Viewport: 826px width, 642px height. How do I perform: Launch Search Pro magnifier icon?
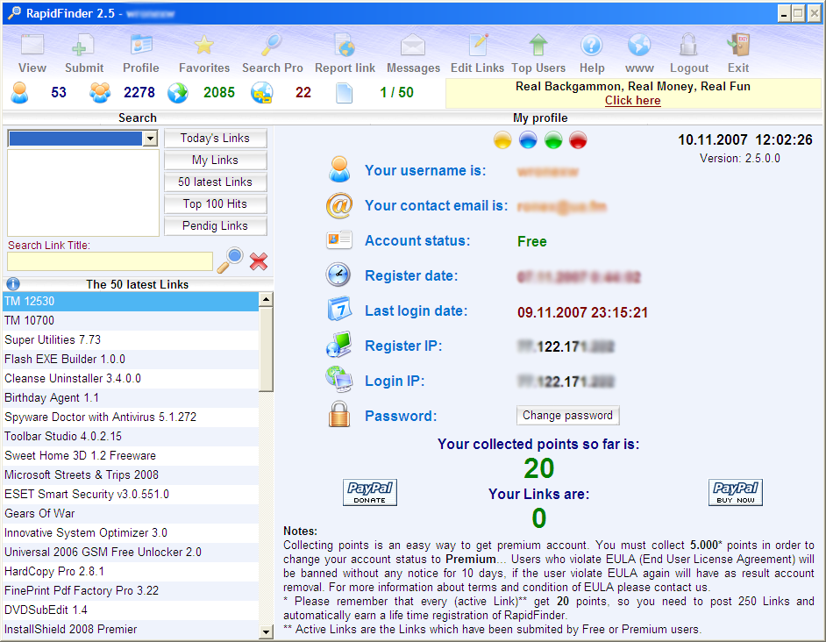coord(272,45)
